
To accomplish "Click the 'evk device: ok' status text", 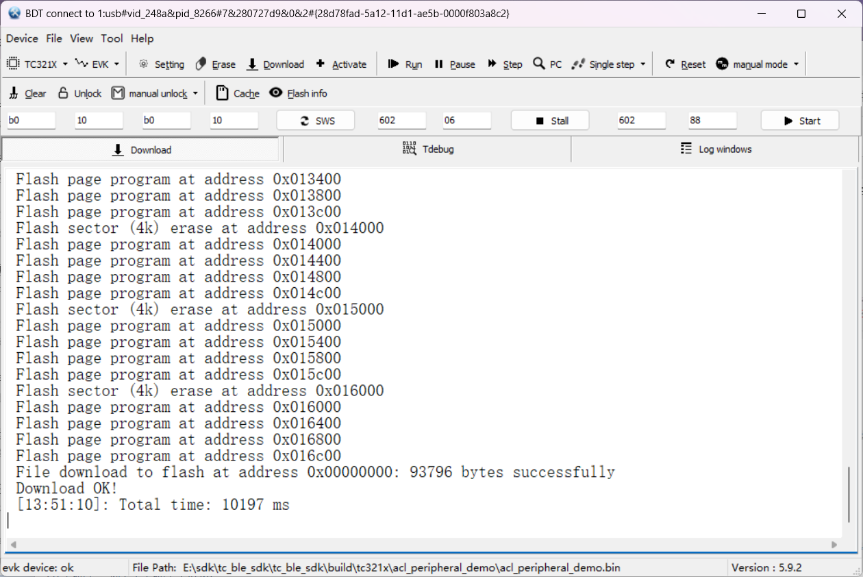I will click(x=38, y=567).
